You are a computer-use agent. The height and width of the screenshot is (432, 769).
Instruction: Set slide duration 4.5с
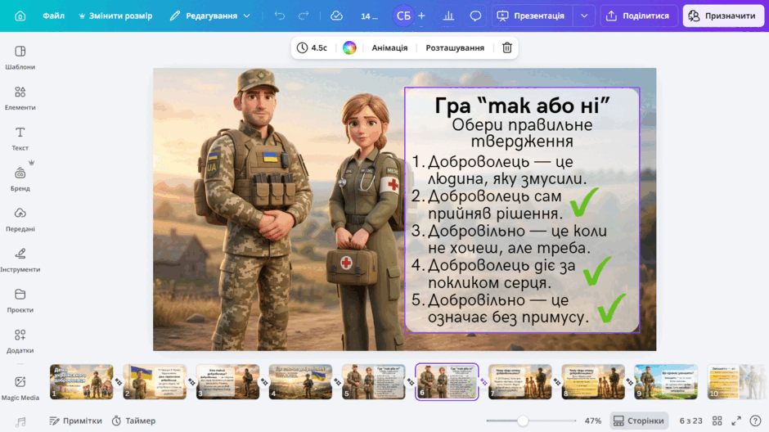click(x=312, y=47)
